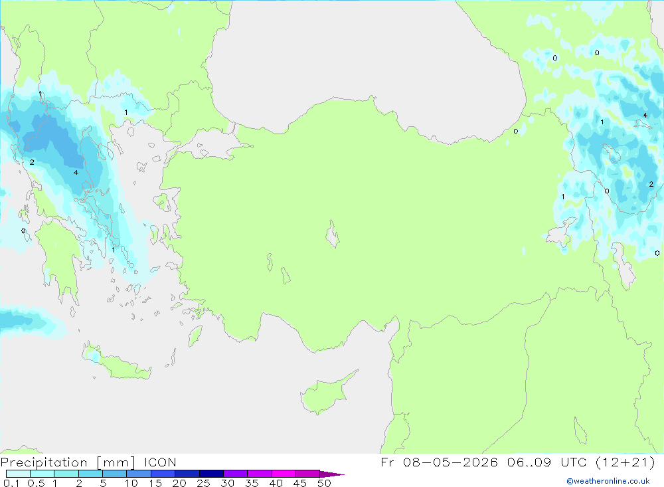Click the legend swatch between 25 and 30

211,474
